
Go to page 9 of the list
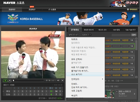point(109,81)
